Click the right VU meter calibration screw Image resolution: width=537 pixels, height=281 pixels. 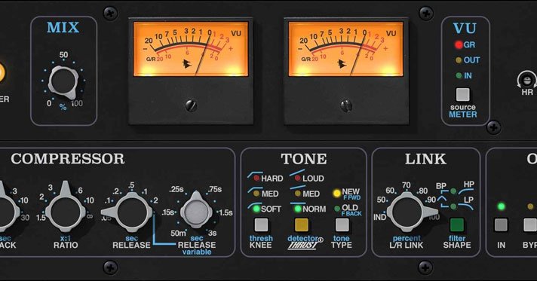346,105
